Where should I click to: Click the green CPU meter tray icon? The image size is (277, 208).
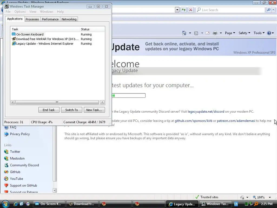[x=246, y=204]
